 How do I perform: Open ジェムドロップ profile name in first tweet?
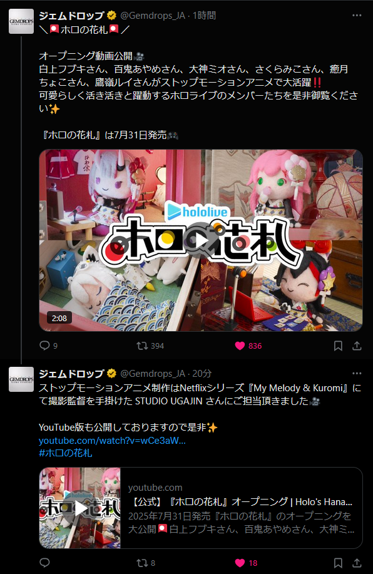pos(72,16)
